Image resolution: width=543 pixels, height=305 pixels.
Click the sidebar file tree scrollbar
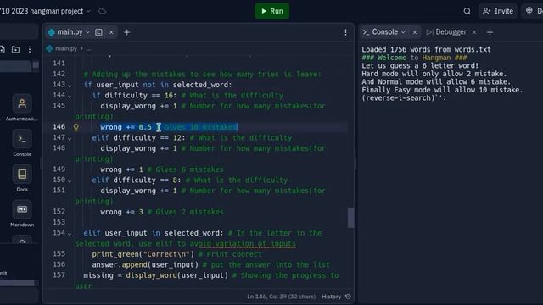[36, 64]
